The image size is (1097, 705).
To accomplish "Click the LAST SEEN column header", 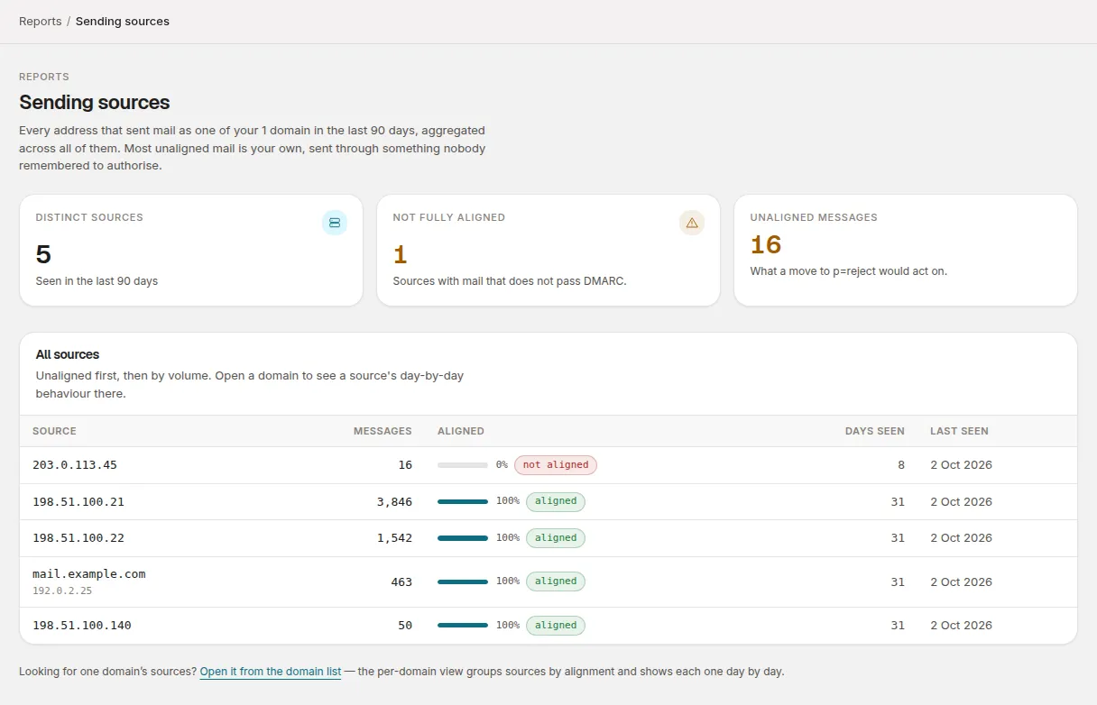I will pyautogui.click(x=959, y=431).
